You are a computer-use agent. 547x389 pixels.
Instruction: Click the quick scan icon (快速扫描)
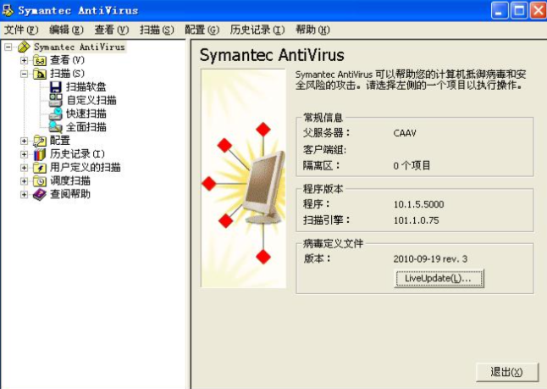click(x=55, y=114)
